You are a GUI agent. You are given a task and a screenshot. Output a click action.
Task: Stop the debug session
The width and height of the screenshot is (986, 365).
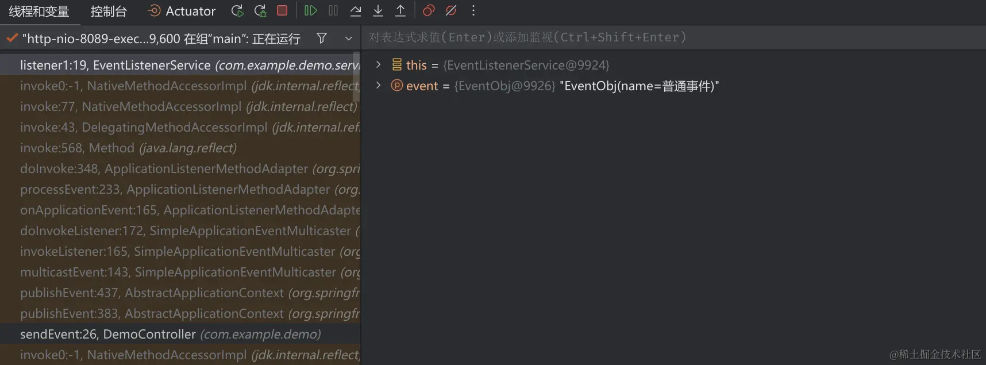point(282,10)
